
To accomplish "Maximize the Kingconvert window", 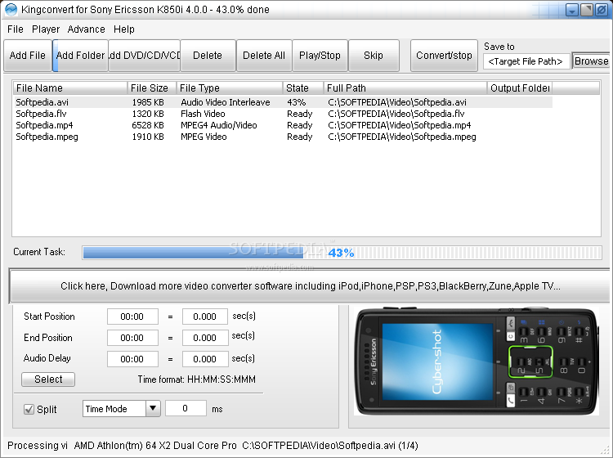I will click(586, 10).
